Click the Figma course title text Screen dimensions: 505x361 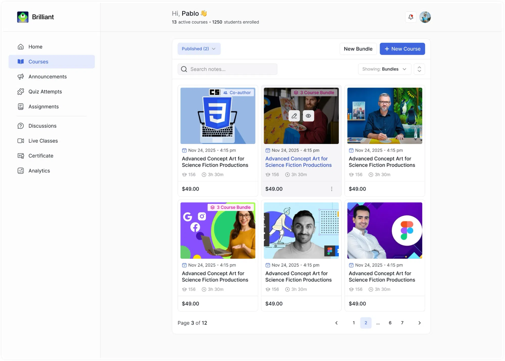382,276
